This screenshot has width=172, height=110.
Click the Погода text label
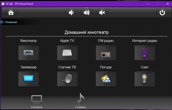(106, 67)
